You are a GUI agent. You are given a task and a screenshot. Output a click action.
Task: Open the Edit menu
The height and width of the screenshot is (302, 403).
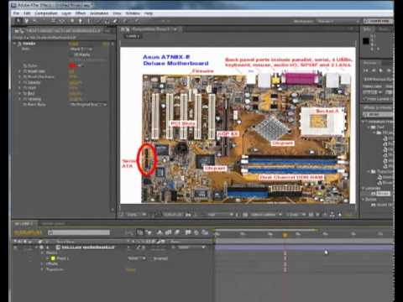point(27,13)
